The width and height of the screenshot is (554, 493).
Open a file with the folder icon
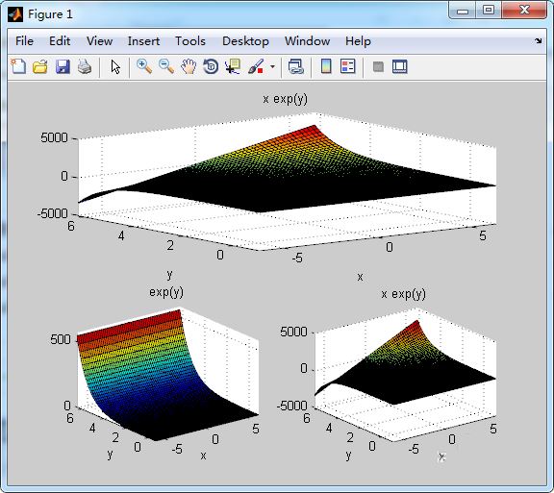coord(40,66)
